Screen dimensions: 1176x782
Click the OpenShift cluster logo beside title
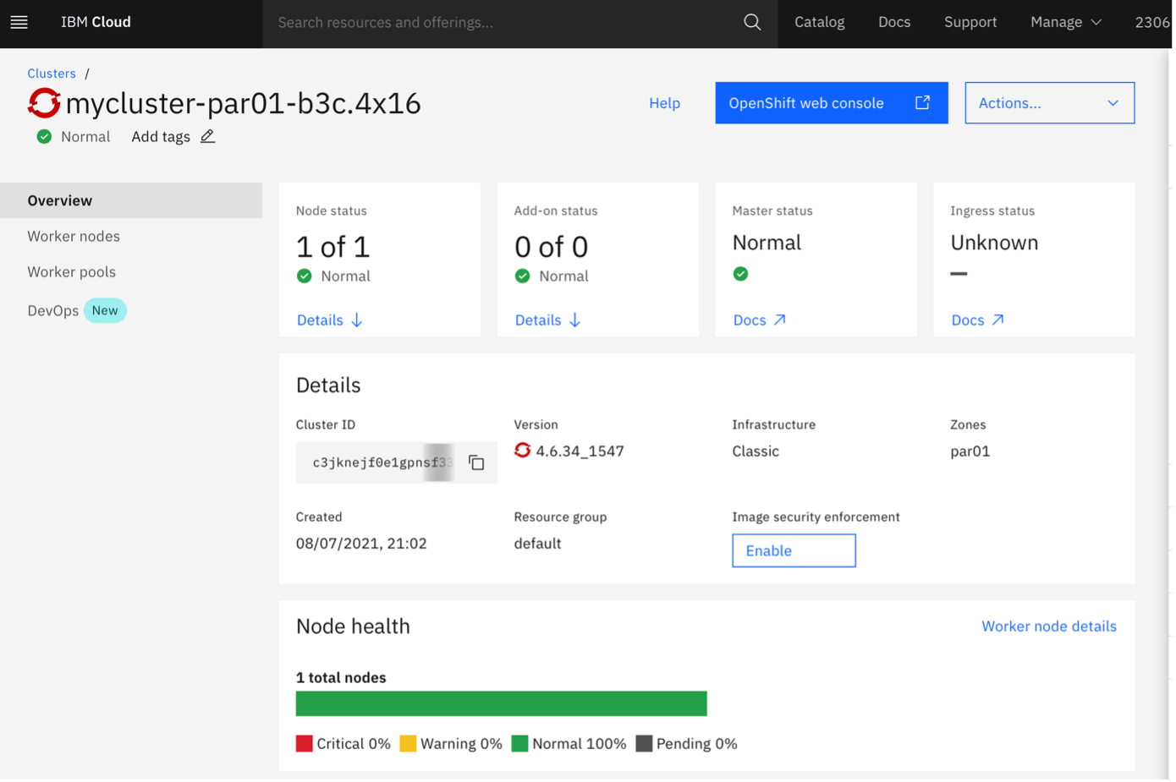44,103
